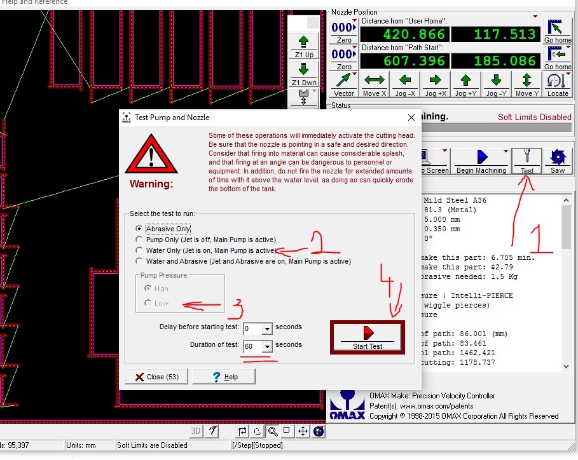Click the Move X button
The width and height of the screenshot is (578, 460).
point(374,85)
